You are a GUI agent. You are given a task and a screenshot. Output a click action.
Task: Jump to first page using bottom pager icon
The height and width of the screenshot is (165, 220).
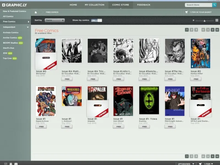203,156
